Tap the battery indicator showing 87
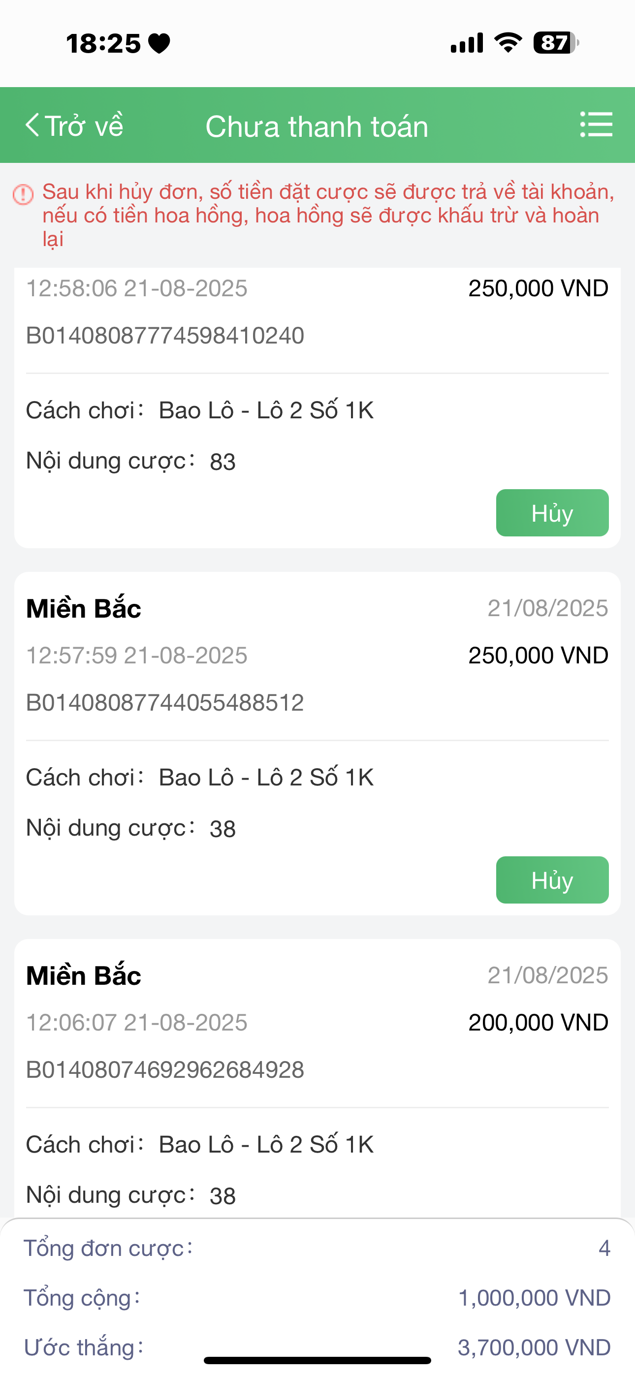Screen dimensions: 635x1376 555,43
